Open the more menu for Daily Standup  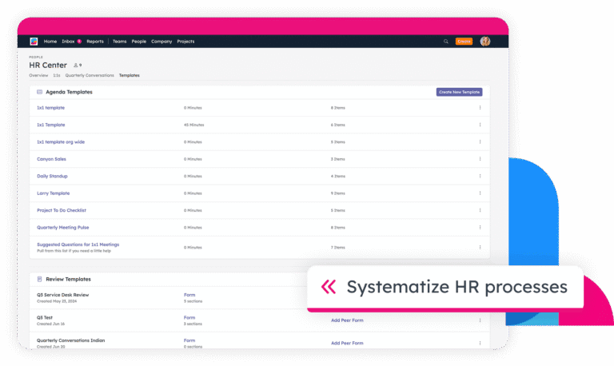point(480,176)
